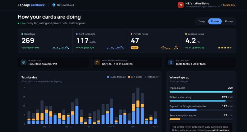Click the Sent to Google value 117
This screenshot has width=247, height=132.
tap(82, 41)
